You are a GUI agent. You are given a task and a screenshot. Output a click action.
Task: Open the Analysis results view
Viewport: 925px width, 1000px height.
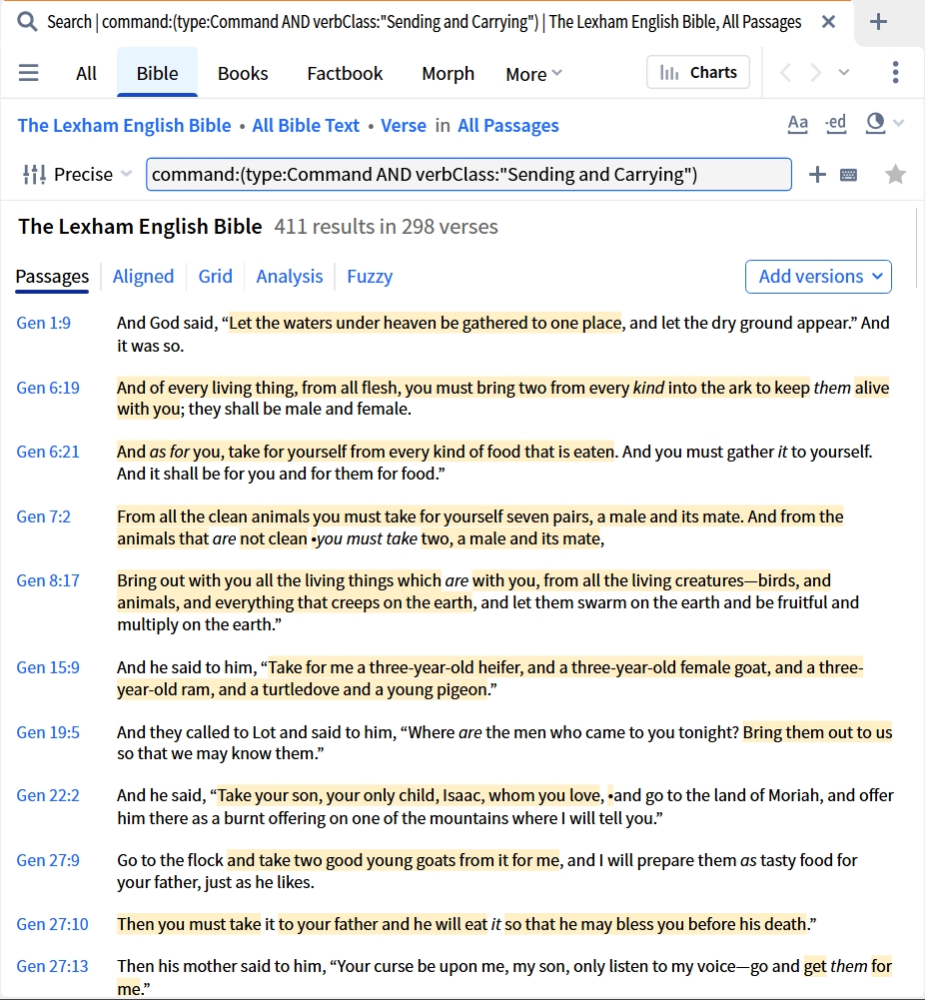(x=290, y=276)
